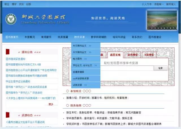
Task: Expand 中文期刊全文 submenu in dropdown
Action: pyautogui.click(x=86, y=46)
